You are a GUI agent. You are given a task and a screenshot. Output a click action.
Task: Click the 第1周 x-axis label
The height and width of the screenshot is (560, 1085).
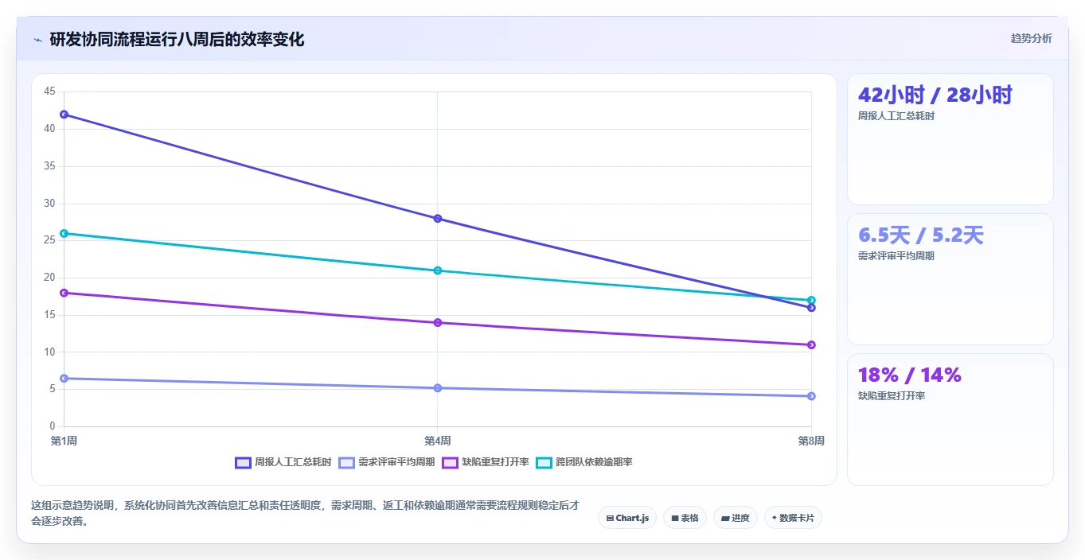pos(64,441)
